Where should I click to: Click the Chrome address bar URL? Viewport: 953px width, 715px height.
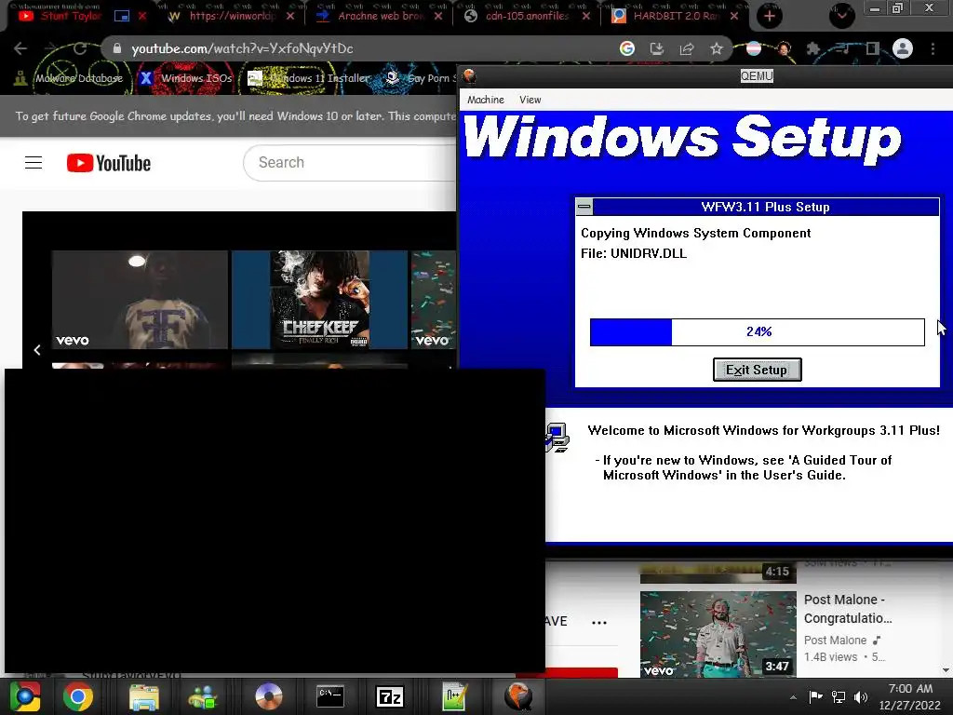pos(242,48)
